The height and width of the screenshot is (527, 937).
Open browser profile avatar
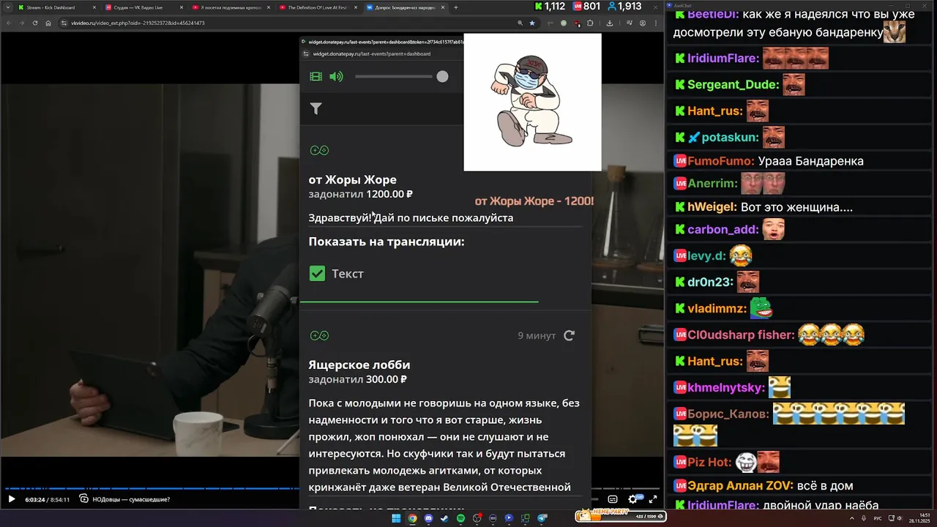click(643, 23)
